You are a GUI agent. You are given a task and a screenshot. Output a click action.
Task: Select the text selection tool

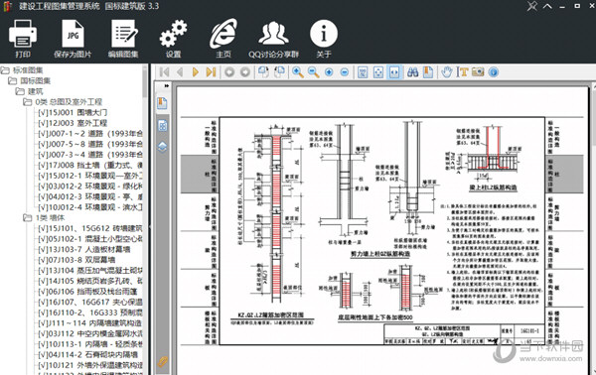(462, 72)
